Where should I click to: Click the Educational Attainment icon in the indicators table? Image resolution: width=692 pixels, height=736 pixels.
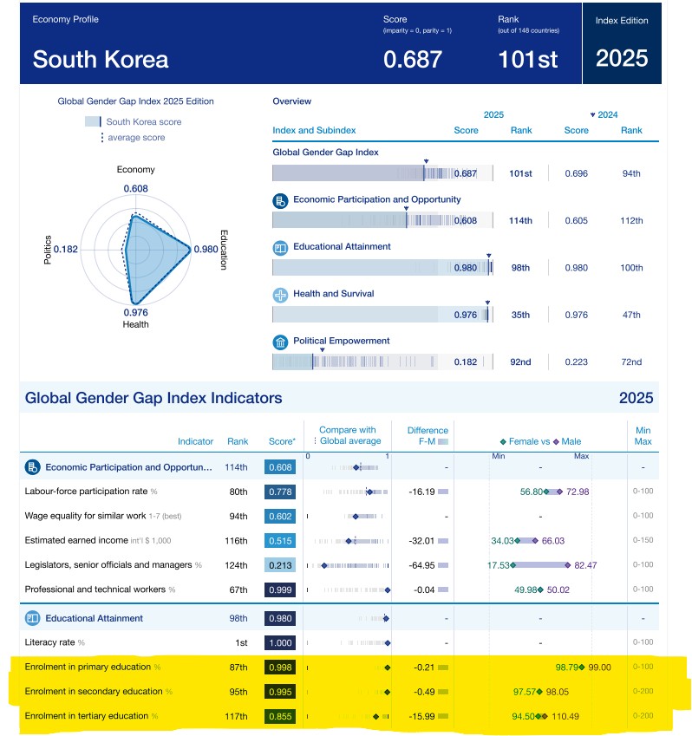[32, 618]
